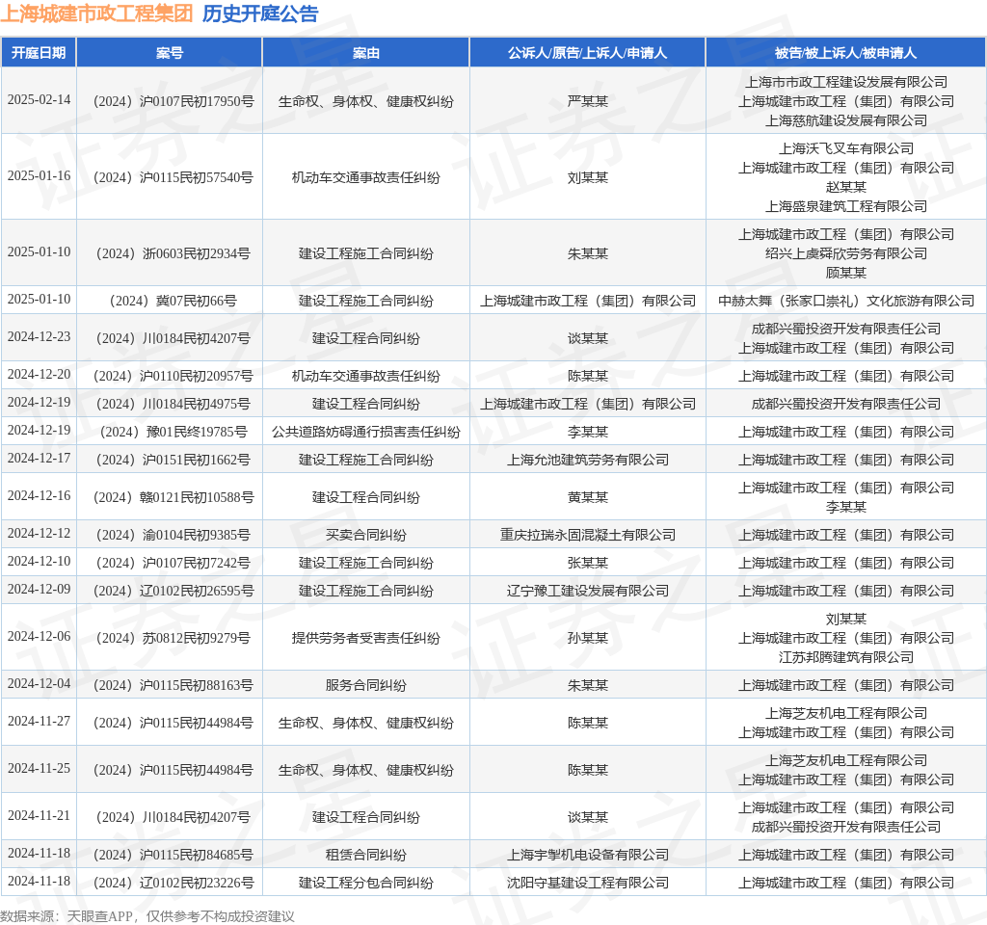Click the 买卖合同纠纷 cause cell
The height and width of the screenshot is (925, 987).
365,536
